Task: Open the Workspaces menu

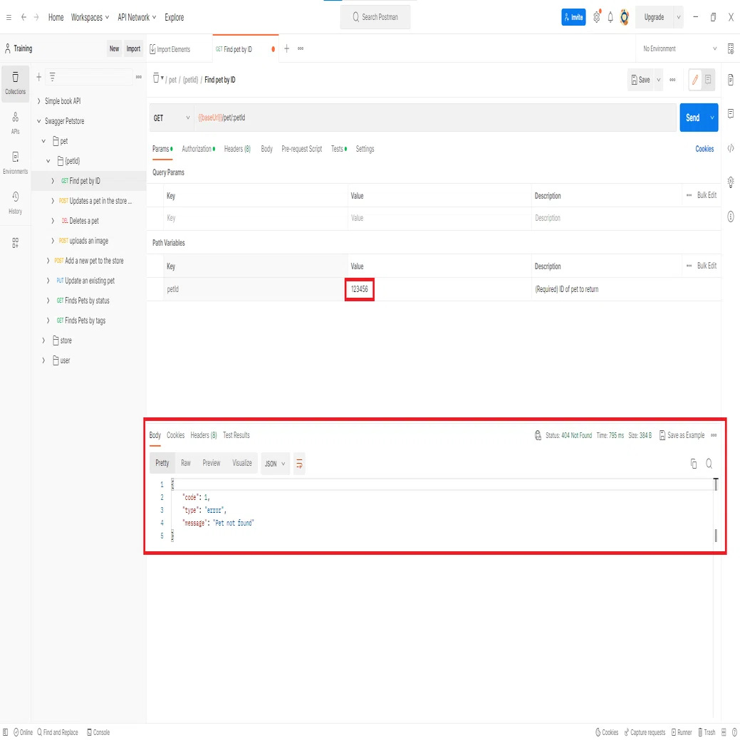Action: 90,18
